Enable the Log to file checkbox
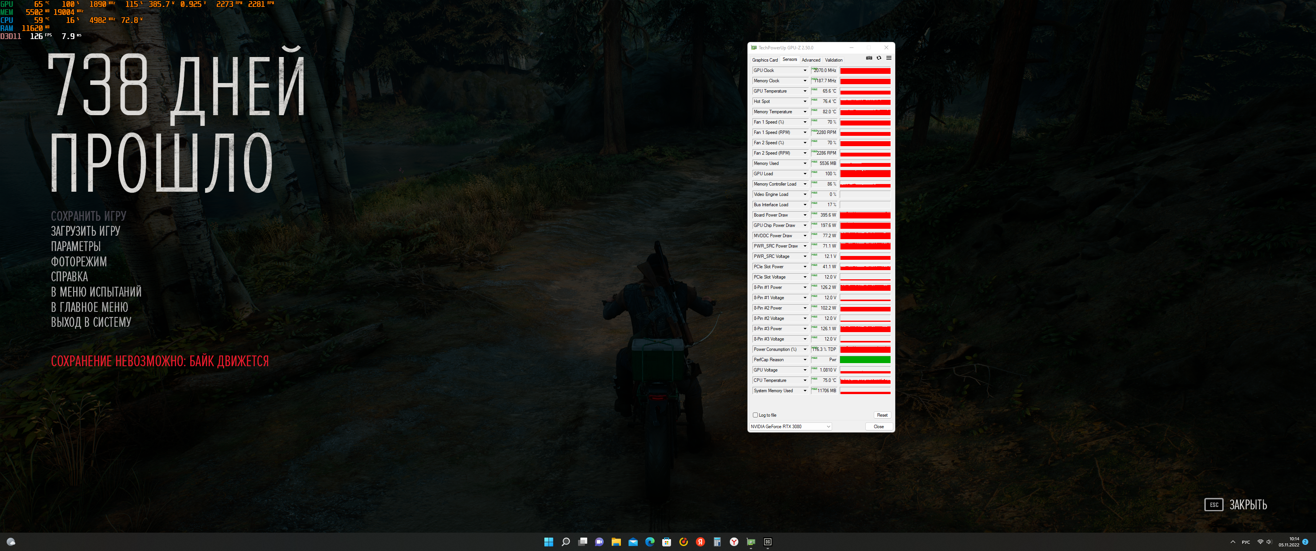Image resolution: width=1316 pixels, height=551 pixels. click(756, 415)
